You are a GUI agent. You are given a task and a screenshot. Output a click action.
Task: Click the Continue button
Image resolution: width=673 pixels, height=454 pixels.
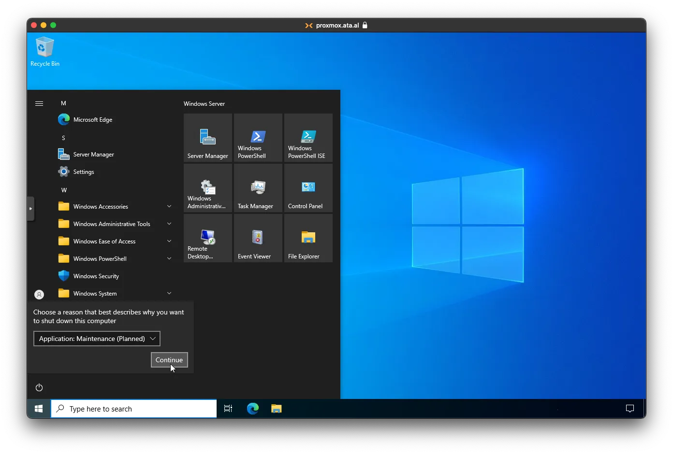click(169, 360)
